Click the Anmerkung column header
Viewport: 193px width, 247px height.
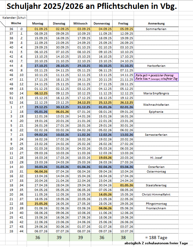pyautogui.click(x=156, y=23)
